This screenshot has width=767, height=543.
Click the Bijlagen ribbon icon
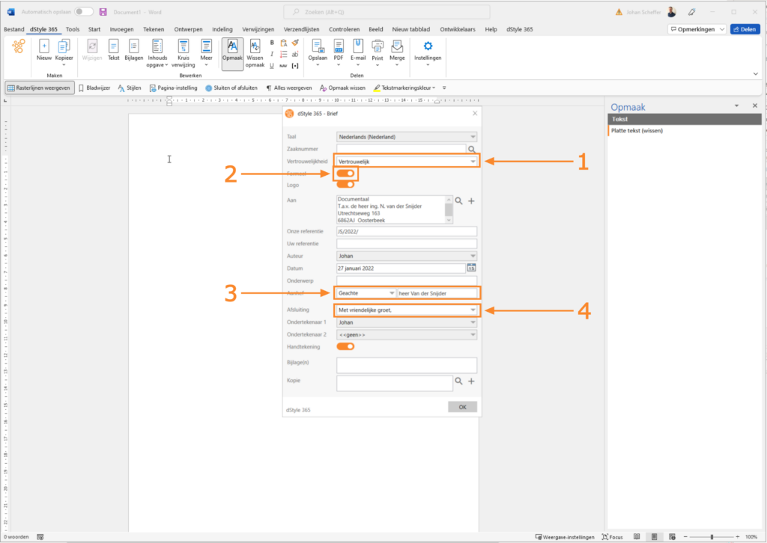pyautogui.click(x=133, y=46)
